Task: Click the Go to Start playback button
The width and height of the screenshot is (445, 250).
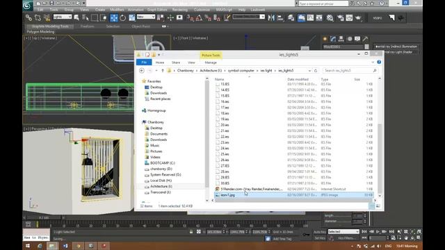Action: click(364, 231)
